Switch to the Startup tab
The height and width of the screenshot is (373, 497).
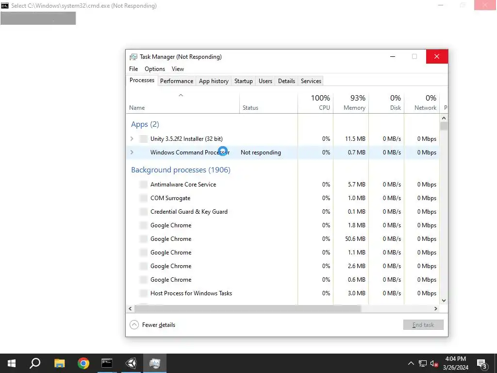click(x=244, y=81)
